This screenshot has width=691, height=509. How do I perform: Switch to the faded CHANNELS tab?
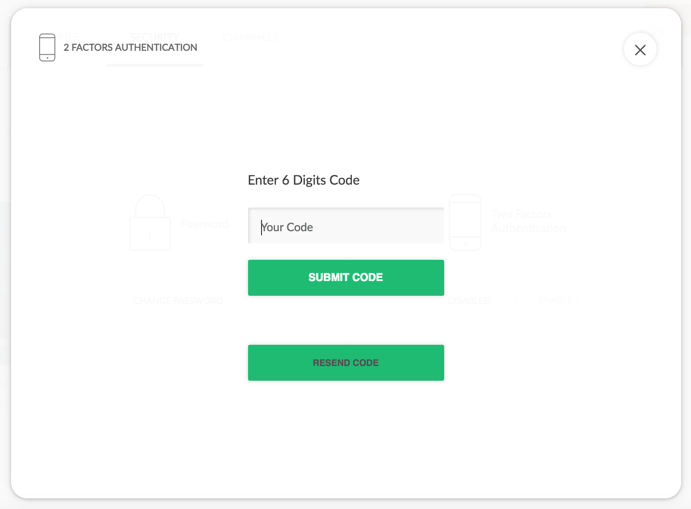(x=250, y=37)
